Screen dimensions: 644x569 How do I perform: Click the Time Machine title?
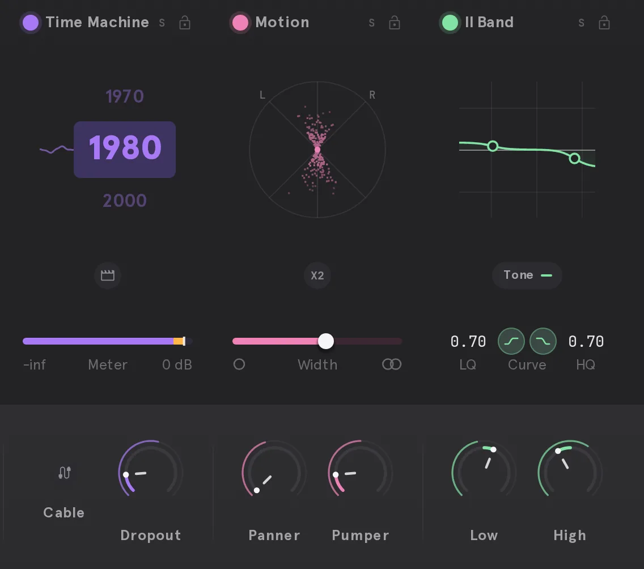[98, 22]
